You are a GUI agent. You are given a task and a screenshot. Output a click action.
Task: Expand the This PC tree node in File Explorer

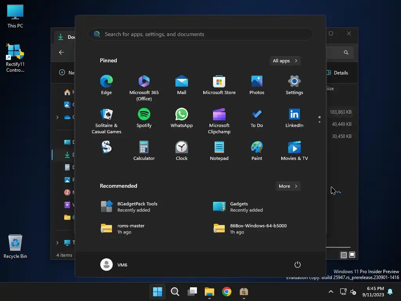tap(57, 242)
